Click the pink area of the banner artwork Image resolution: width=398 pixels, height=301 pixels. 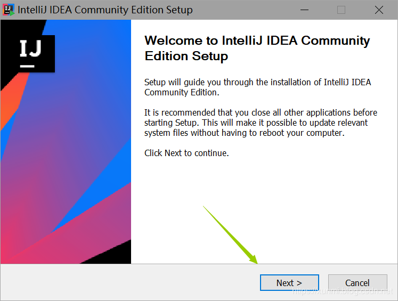tap(32, 234)
